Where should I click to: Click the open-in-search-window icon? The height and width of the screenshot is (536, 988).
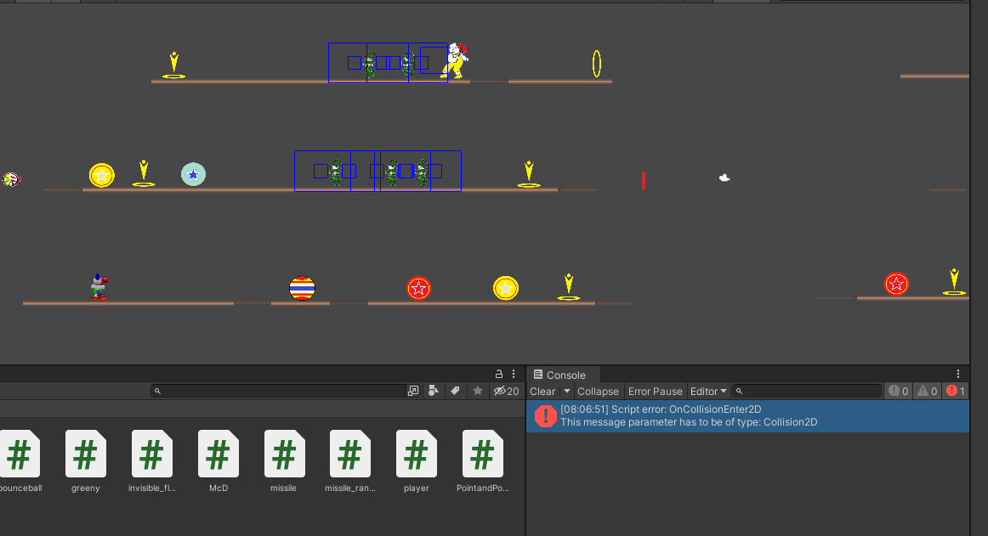[413, 391]
